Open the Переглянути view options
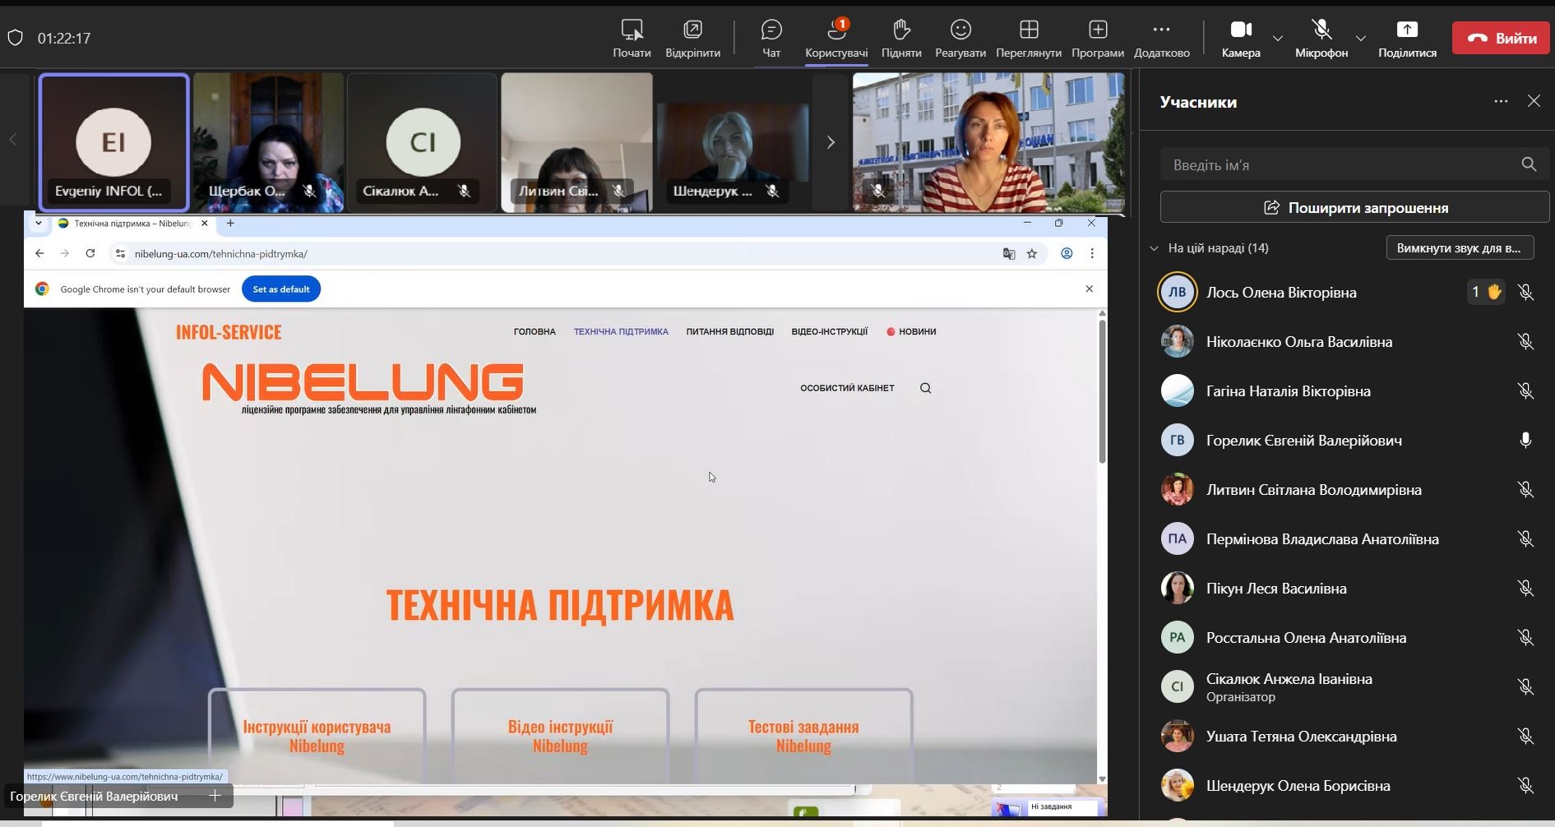This screenshot has width=1555, height=827. (x=1029, y=38)
